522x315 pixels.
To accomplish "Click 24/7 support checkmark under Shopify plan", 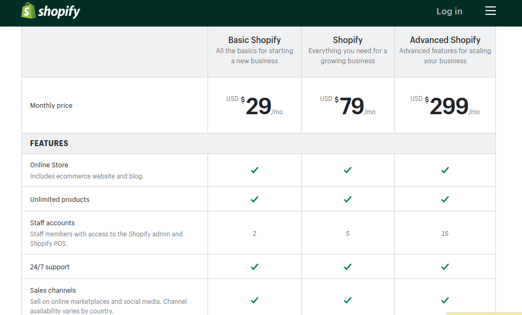I will [x=347, y=267].
